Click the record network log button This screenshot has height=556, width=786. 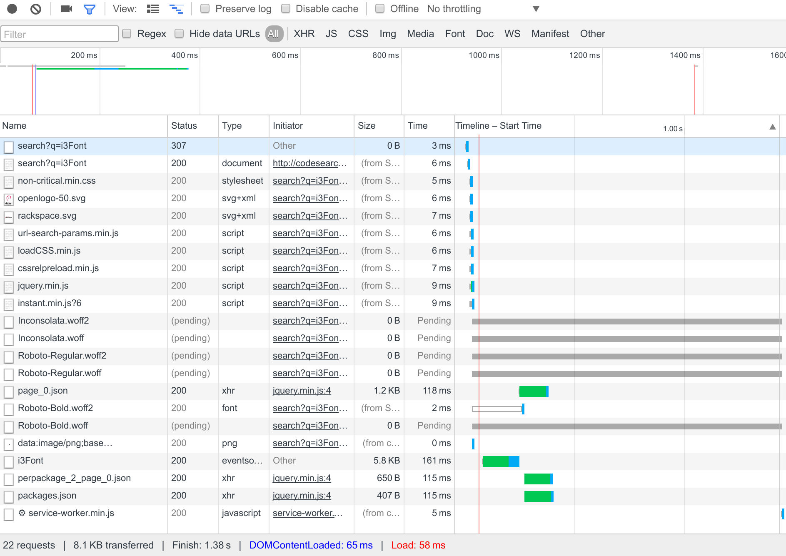point(12,9)
